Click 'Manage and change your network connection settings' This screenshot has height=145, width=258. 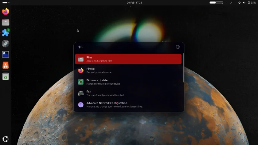pos(115,107)
